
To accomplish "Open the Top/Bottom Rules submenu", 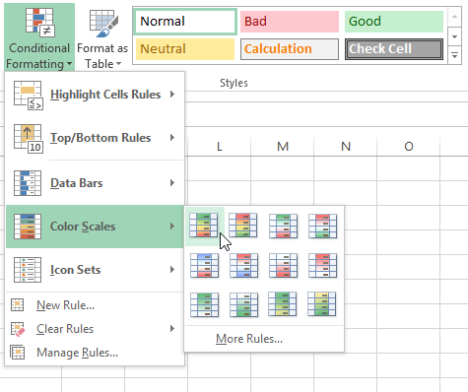I will pos(95,138).
